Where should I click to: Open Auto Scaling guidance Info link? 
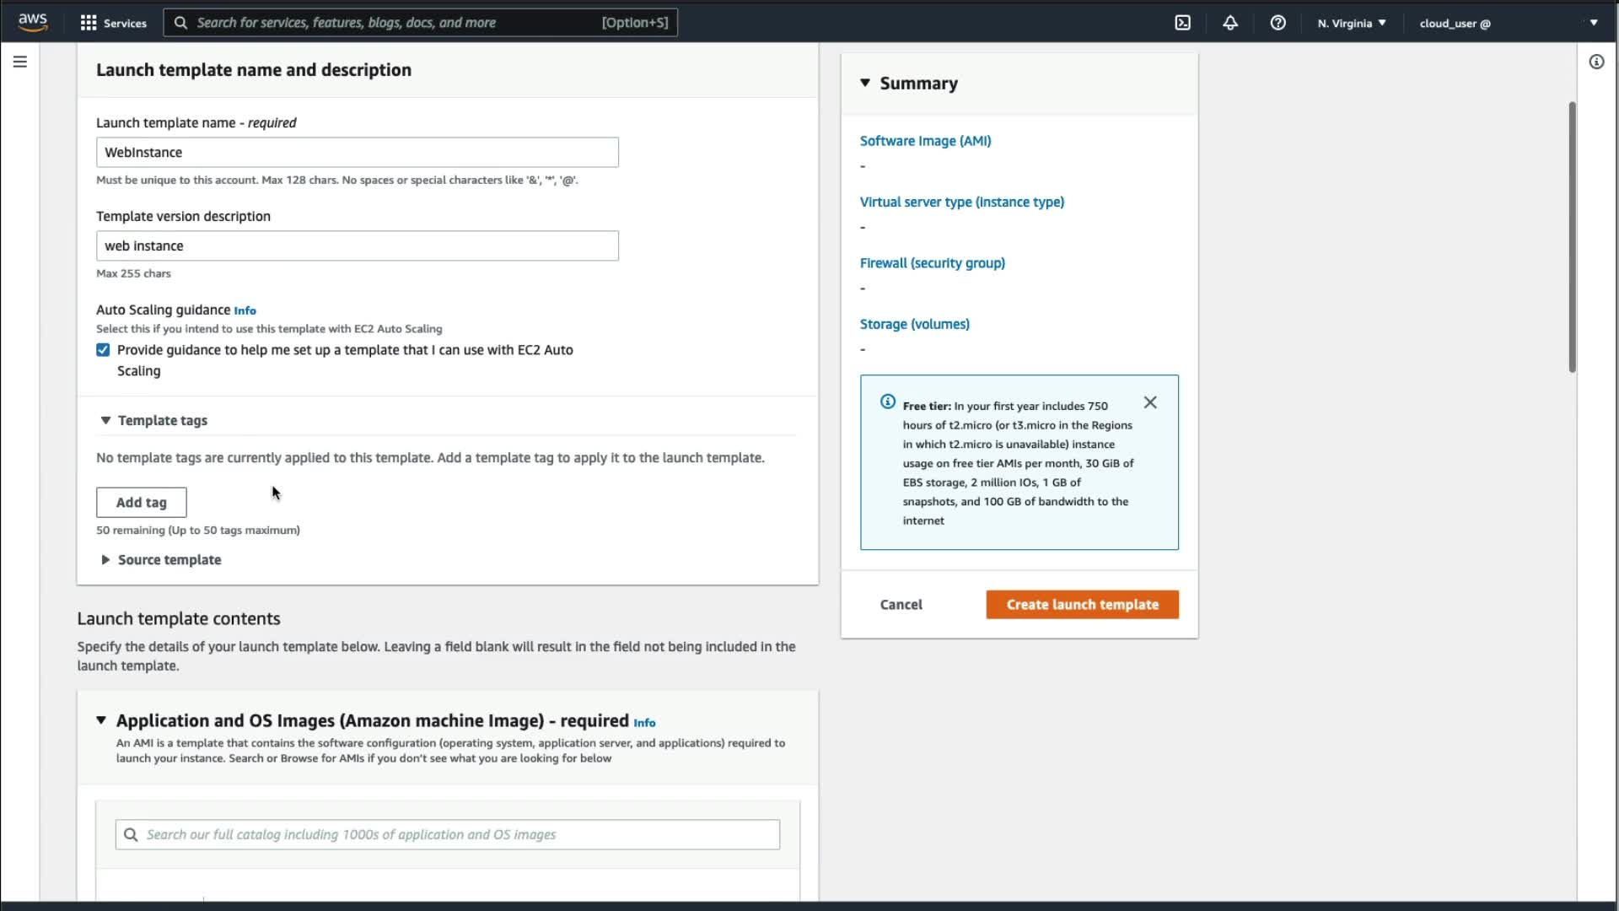pos(245,310)
